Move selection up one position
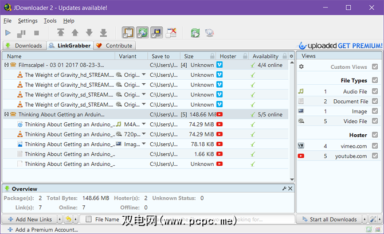This screenshot has height=234, width=384. (75, 33)
